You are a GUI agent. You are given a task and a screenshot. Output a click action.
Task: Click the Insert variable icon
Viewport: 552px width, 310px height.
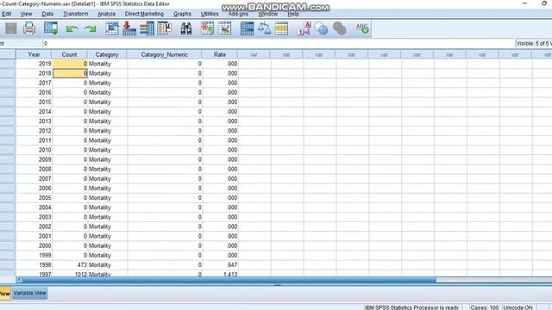point(225,28)
